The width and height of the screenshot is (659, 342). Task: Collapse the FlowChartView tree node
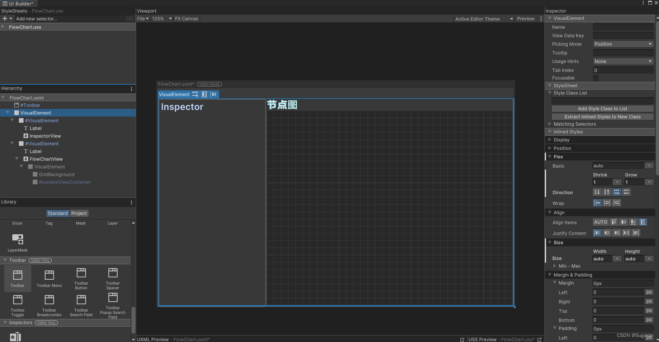(17, 159)
